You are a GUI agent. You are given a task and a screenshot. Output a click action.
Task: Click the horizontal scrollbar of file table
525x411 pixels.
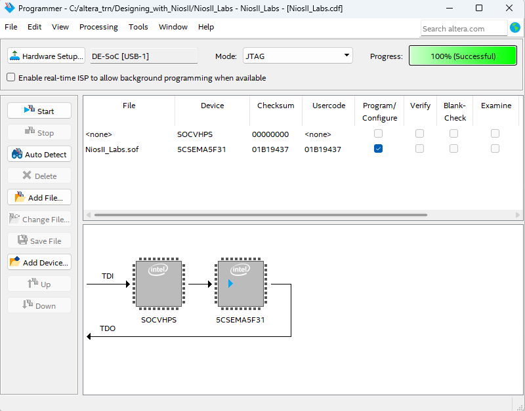[x=261, y=215]
